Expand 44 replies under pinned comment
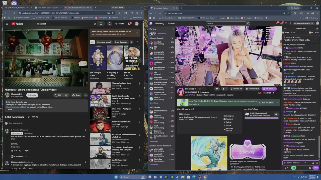 pyautogui.click(x=21, y=156)
